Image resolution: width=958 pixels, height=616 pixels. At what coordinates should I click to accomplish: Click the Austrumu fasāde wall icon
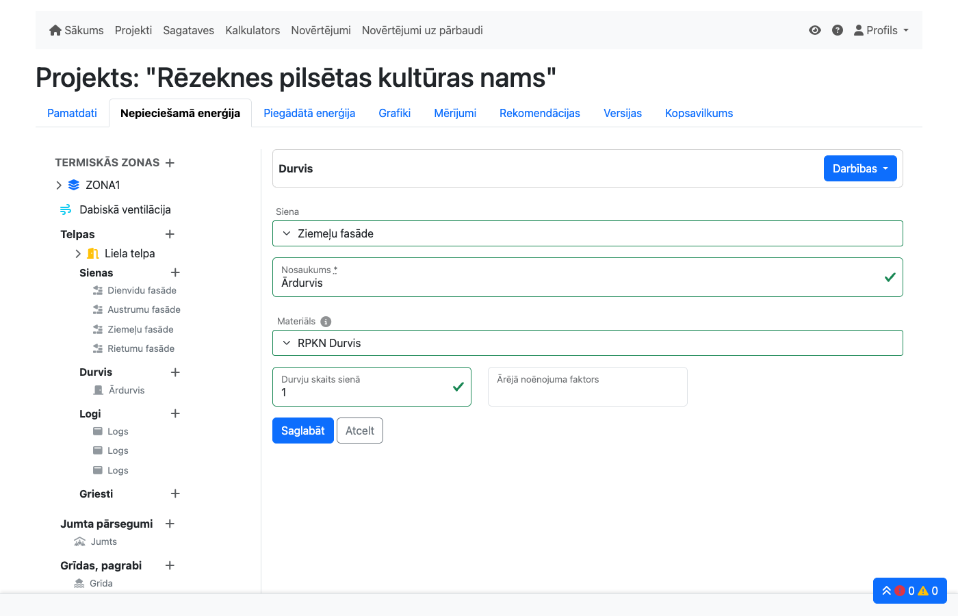tap(96, 309)
